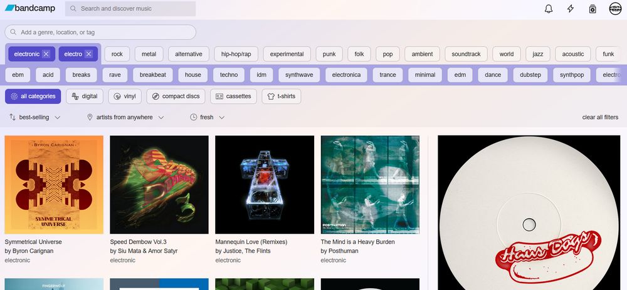Filter by compact discs format
The image size is (627, 290).
pyautogui.click(x=176, y=96)
